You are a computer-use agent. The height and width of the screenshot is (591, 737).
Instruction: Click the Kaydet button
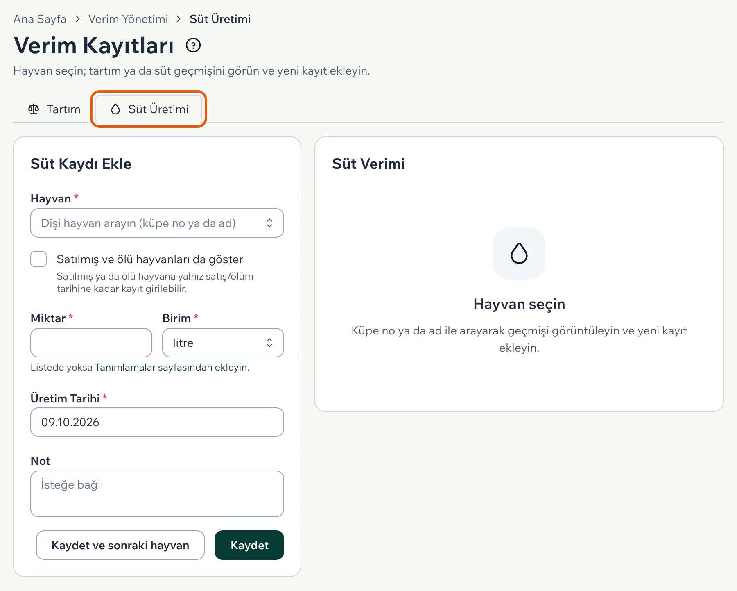coord(249,545)
